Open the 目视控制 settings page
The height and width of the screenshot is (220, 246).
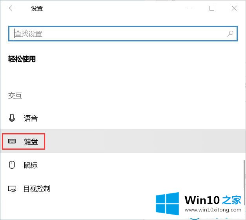(x=123, y=188)
